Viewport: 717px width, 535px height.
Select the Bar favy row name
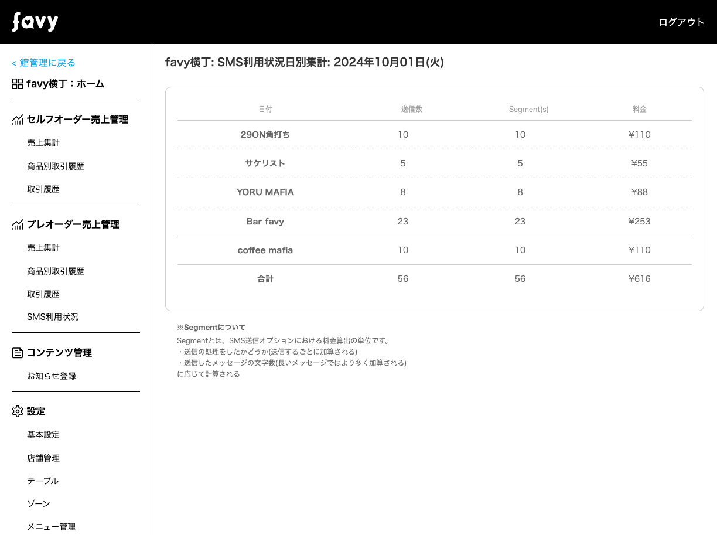tap(265, 222)
